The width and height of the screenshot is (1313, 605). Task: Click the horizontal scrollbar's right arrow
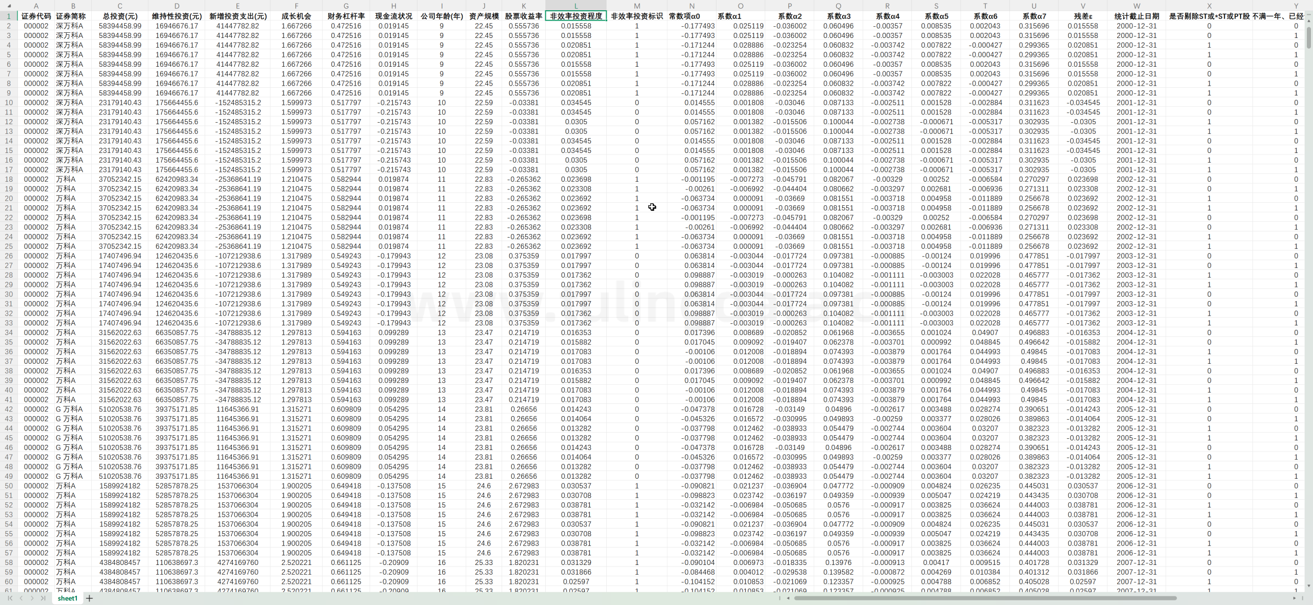1295,598
